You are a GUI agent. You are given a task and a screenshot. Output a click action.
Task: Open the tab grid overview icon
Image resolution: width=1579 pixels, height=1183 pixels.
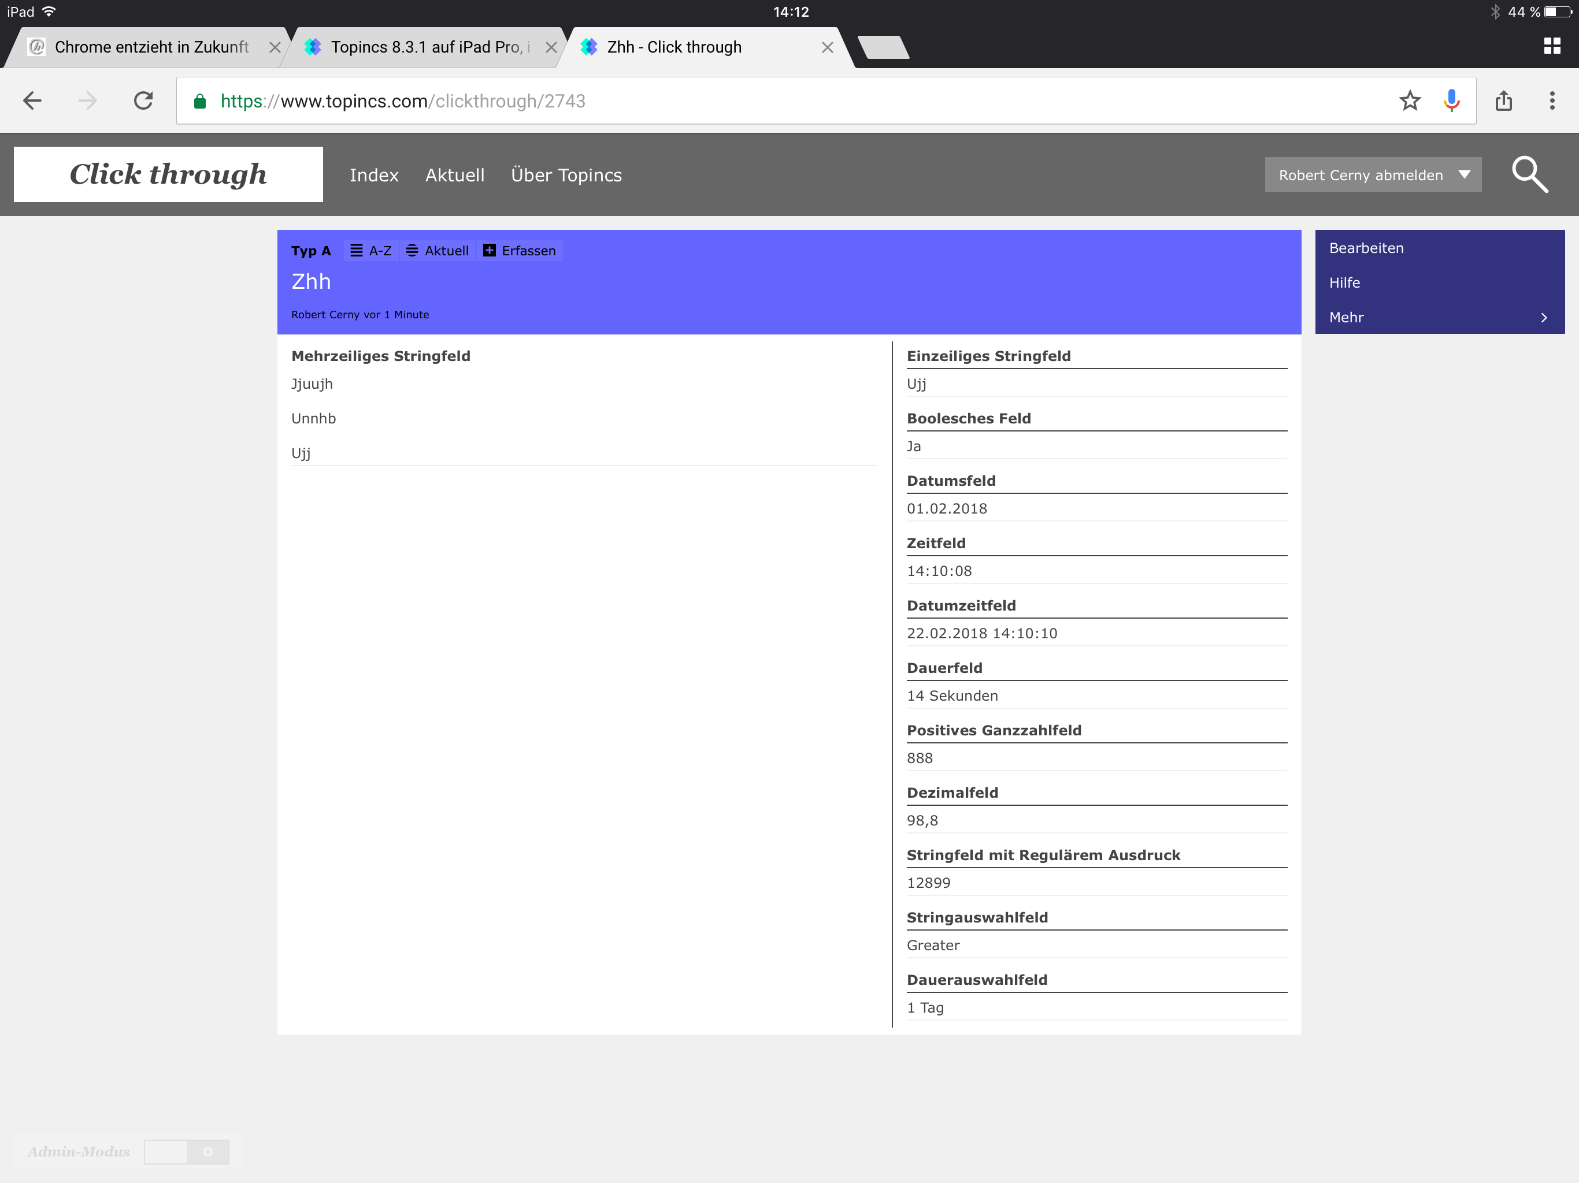[x=1551, y=46]
